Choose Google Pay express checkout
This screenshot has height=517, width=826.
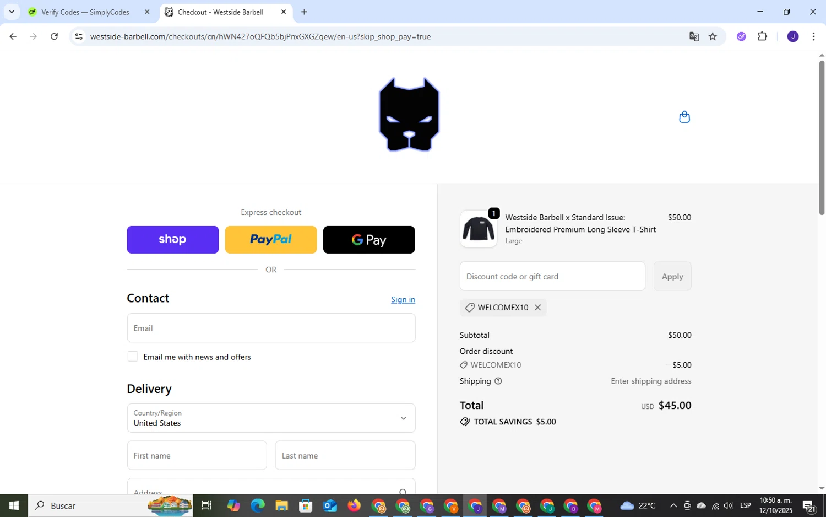click(x=369, y=240)
